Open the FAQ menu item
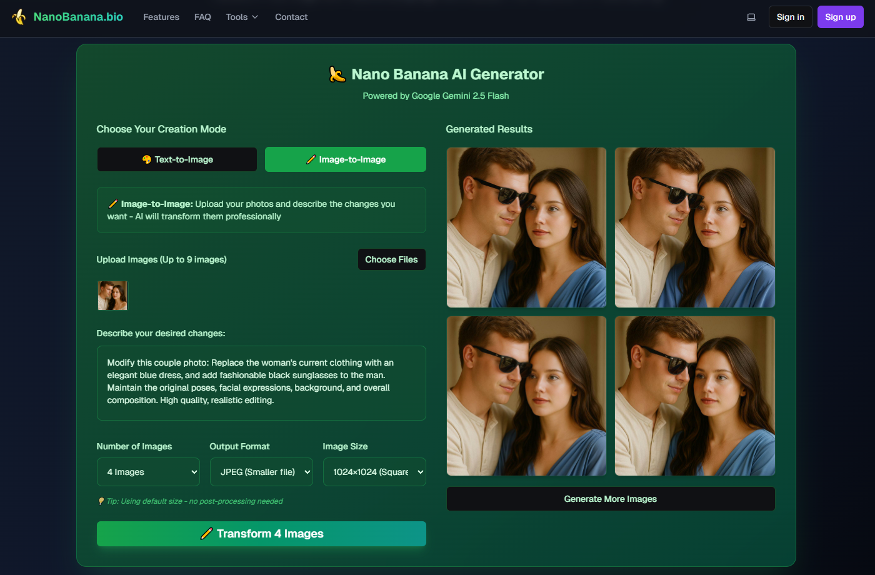The width and height of the screenshot is (875, 575). 202,17
